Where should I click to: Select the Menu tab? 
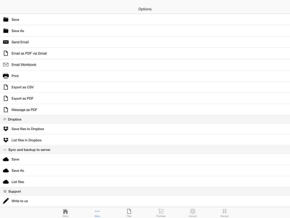coord(97,213)
